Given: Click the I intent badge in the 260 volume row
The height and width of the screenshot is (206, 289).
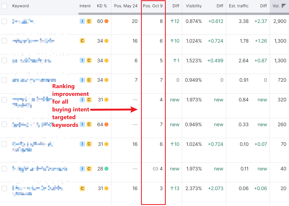Looking at the screenshot, I should click(82, 124).
